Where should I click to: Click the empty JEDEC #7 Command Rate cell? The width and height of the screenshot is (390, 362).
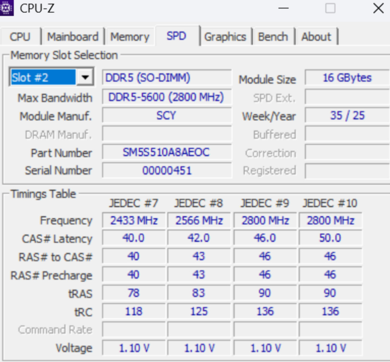tap(134, 329)
